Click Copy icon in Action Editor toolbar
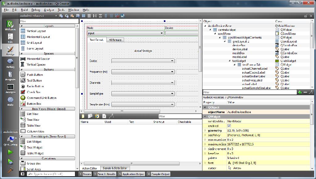316x179 pixels. pyautogui.click(x=90, y=116)
